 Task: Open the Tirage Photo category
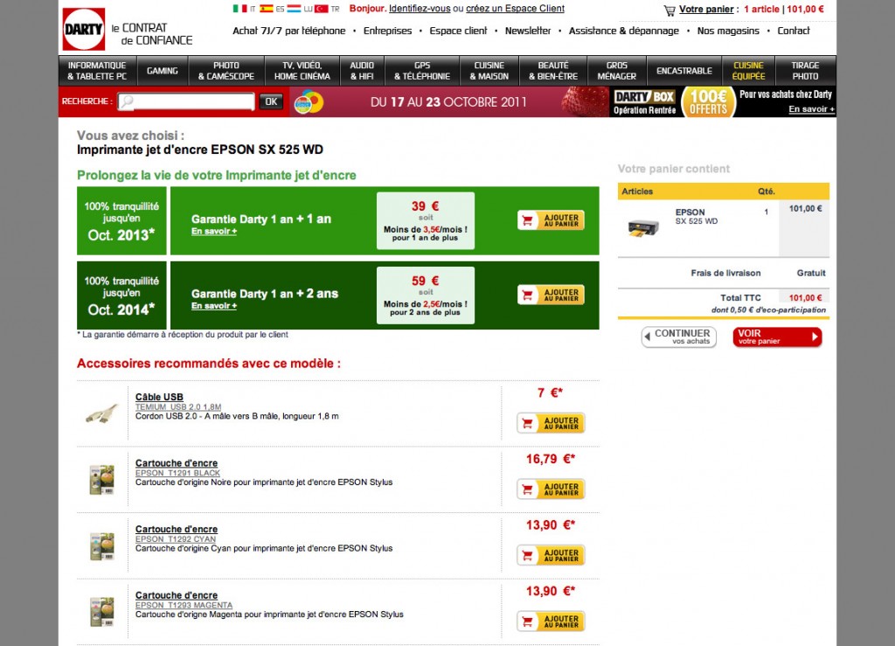coord(805,71)
